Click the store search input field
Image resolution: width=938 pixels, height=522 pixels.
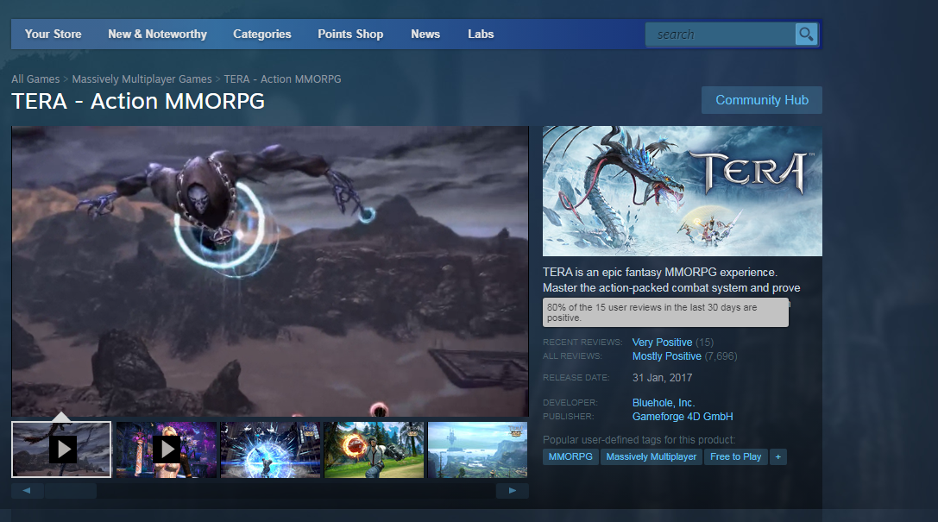[x=721, y=35]
